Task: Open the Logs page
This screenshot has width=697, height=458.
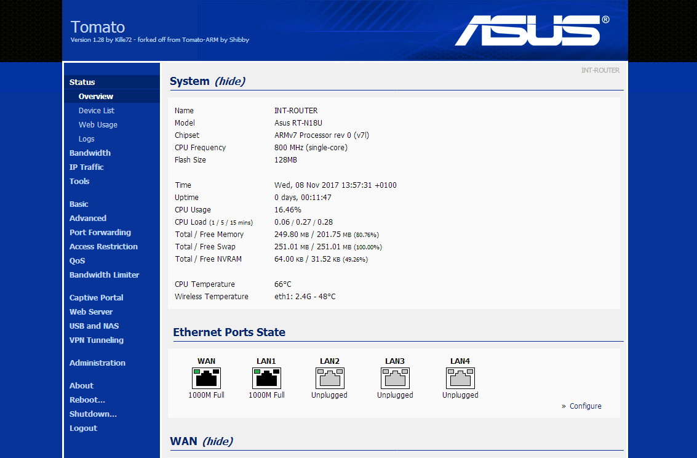Action: tap(86, 139)
